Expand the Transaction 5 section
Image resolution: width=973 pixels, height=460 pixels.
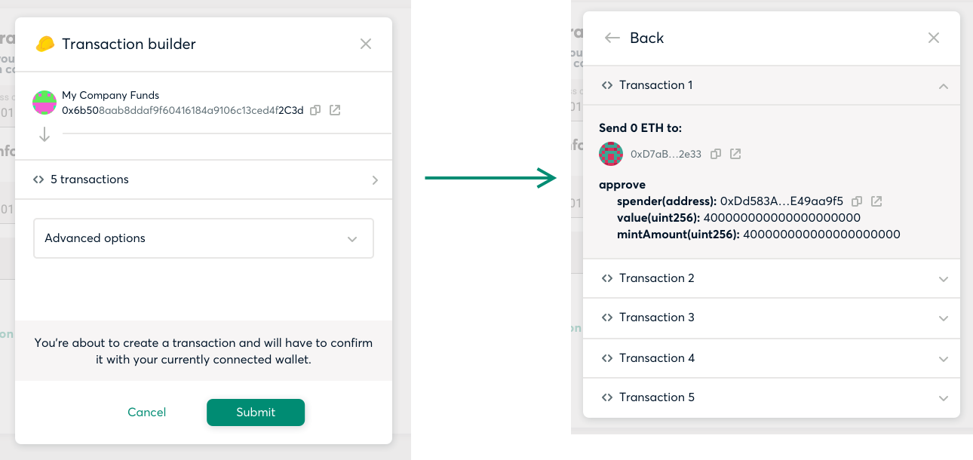click(772, 397)
